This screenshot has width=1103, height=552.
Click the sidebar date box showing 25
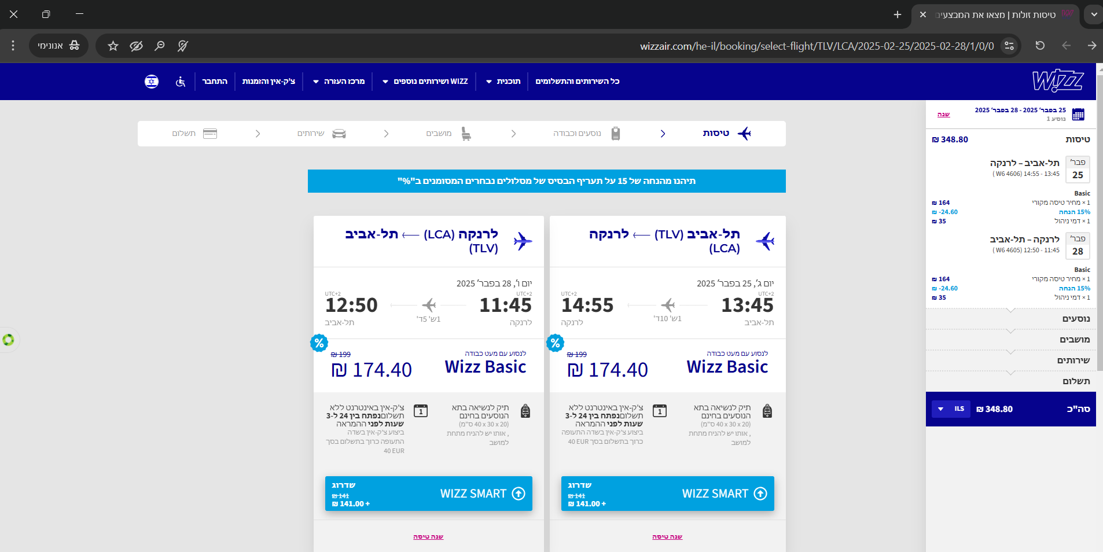pos(1078,170)
